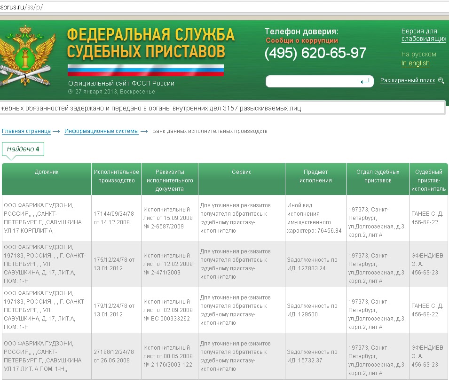The height and width of the screenshot is (384, 449).
Task: Click Отдел судебных приставов column header
Action: pyautogui.click(x=378, y=179)
